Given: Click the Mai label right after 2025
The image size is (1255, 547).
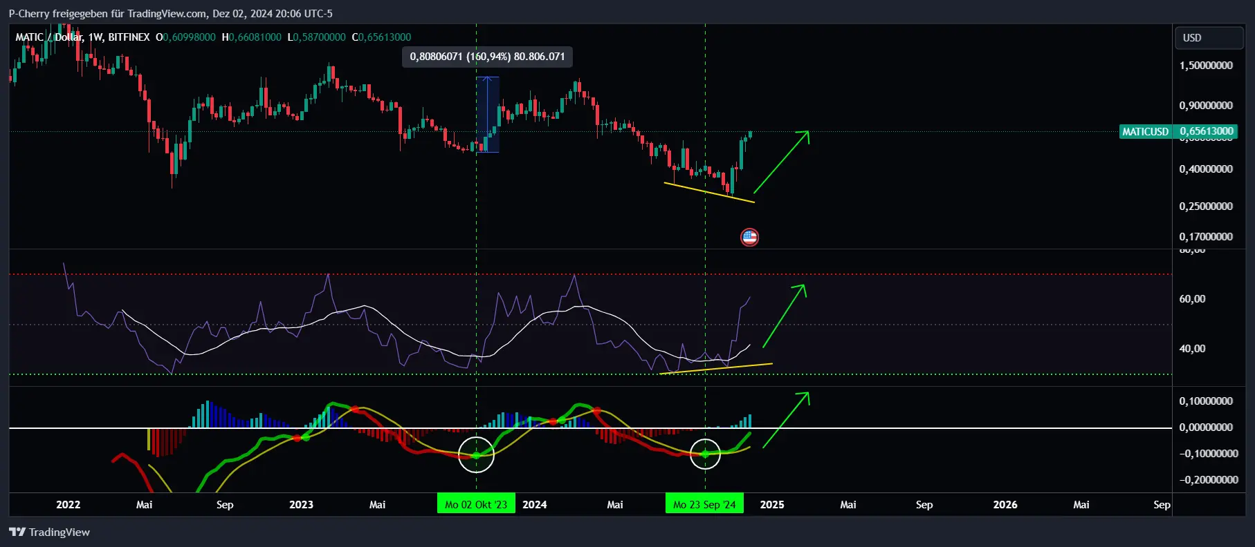Looking at the screenshot, I should tap(848, 505).
